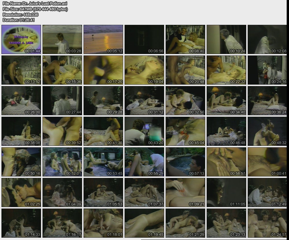Select the Resolution 448x336 text
This screenshot has height=240, width=289.
(21, 14)
